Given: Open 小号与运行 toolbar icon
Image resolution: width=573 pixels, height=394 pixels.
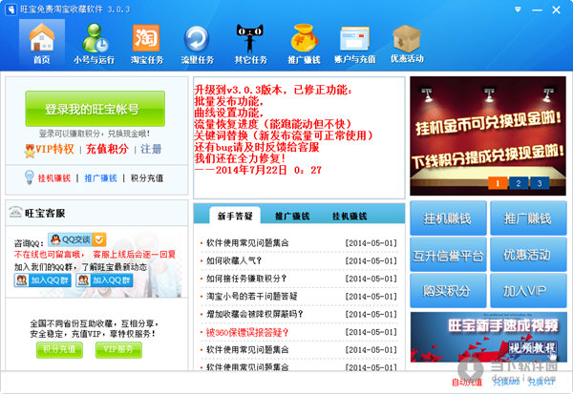Looking at the screenshot, I should point(95,43).
